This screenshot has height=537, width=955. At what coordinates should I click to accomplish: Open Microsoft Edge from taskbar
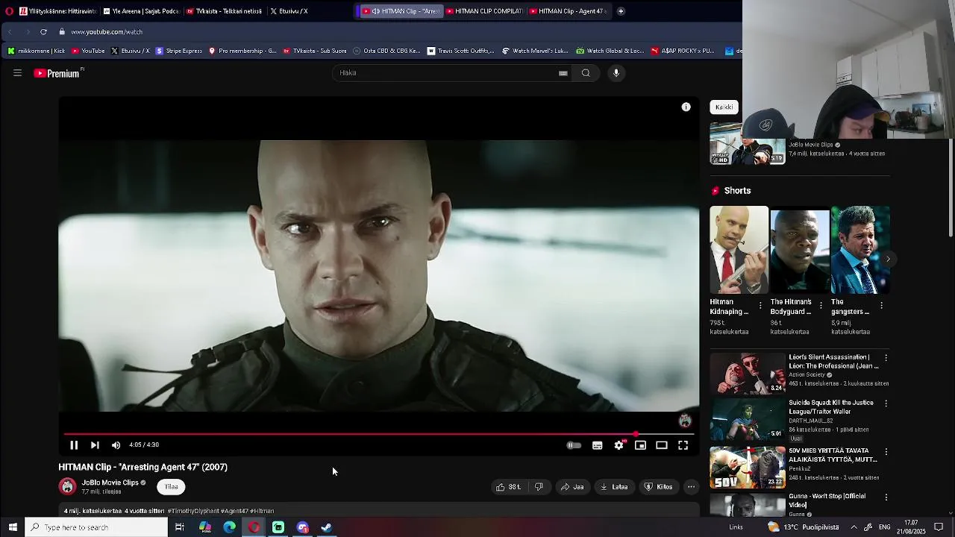coord(229,527)
